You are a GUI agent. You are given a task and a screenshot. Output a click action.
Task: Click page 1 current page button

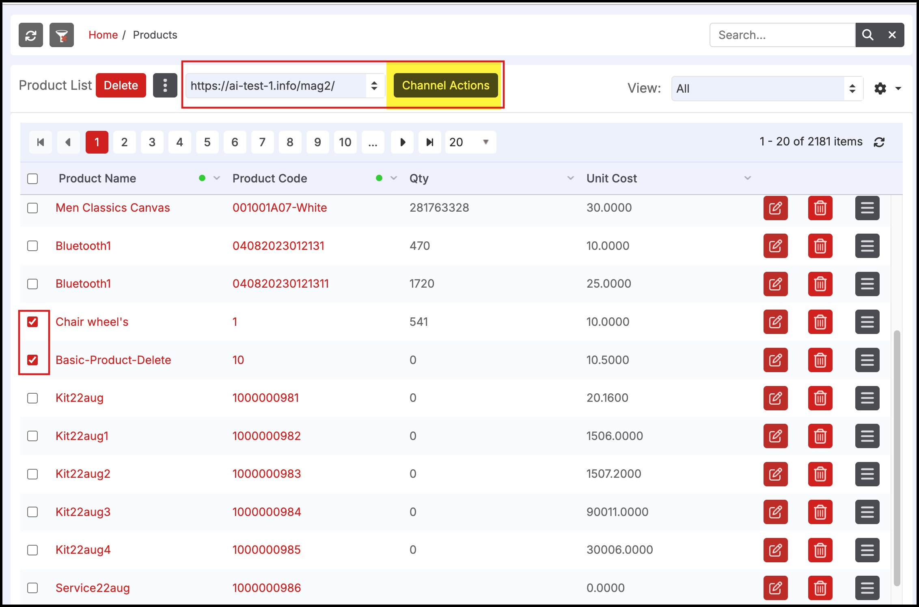[97, 142]
